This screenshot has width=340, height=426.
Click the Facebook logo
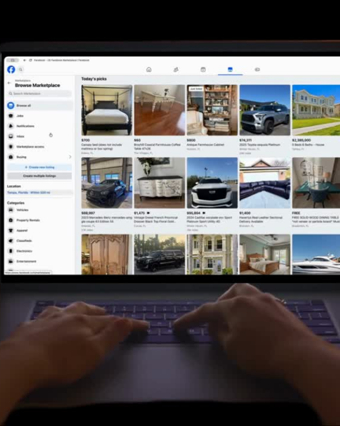[11, 69]
